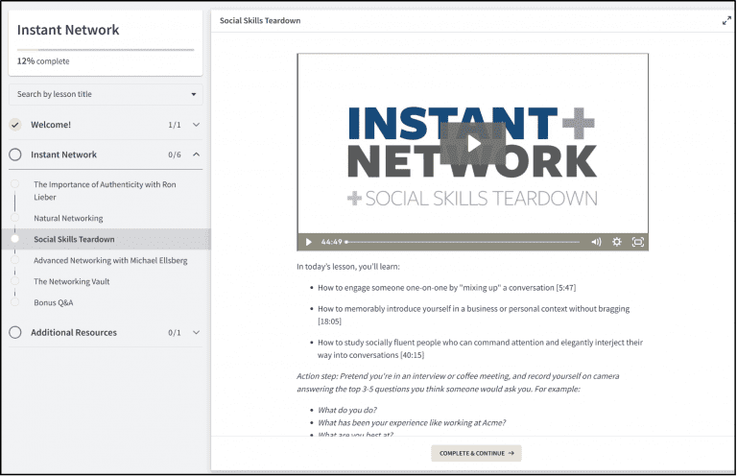Image resolution: width=737 pixels, height=476 pixels.
Task: Open video settings gear icon
Action: 617,242
